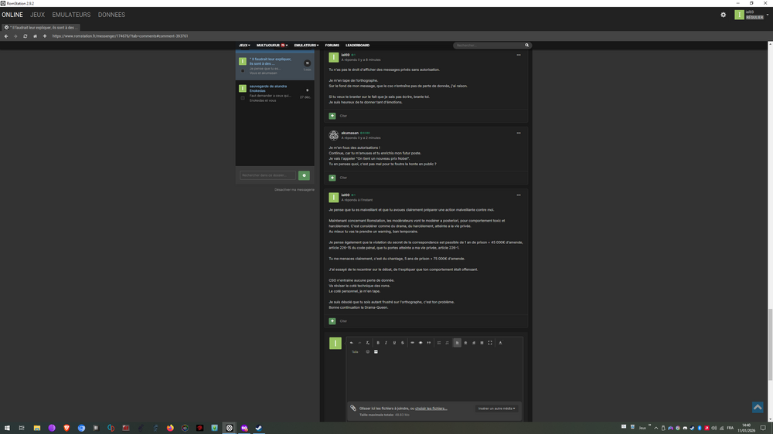773x434 pixels.
Task: Tick the checkbox of the first conversation
Action: (x=243, y=70)
